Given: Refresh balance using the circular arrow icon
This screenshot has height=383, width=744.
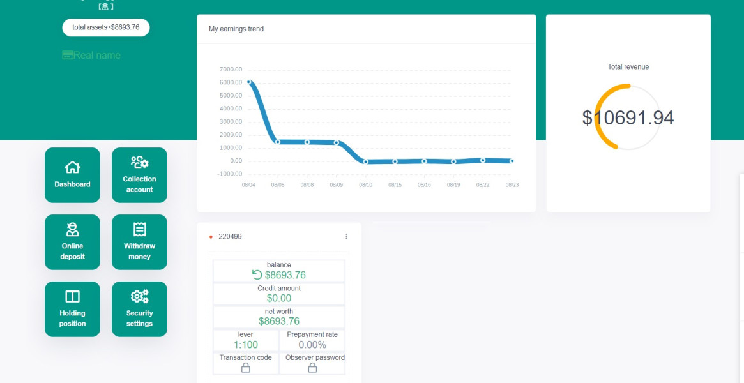Looking at the screenshot, I should click(257, 275).
